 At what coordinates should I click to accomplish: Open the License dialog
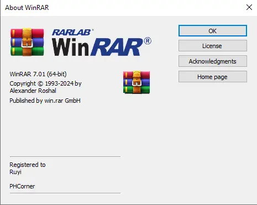pos(213,46)
